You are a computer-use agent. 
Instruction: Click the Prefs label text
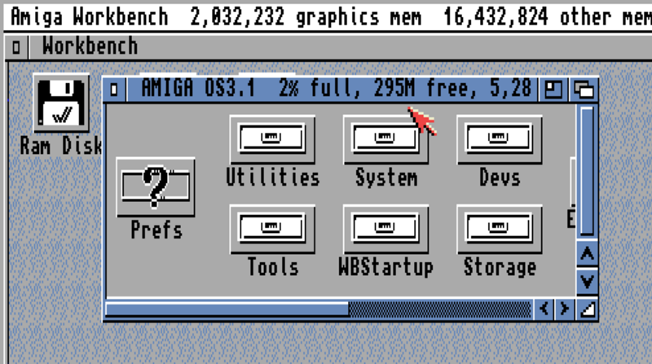(156, 230)
